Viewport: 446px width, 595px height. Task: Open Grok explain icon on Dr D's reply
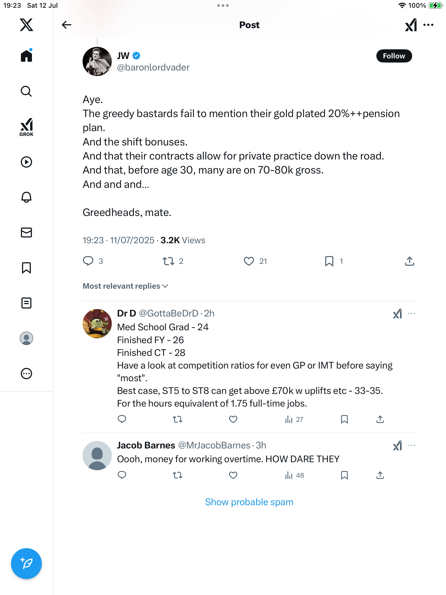coord(397,313)
